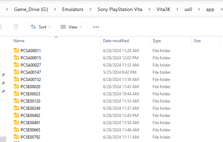This screenshot has height=142, width=223.
Task: Click the Delete trash can icon
Action: (x=16, y=27)
